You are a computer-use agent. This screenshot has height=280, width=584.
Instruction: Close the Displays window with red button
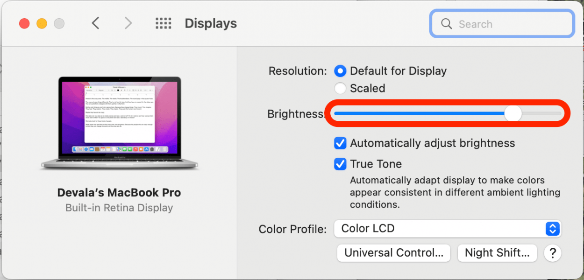(x=24, y=23)
